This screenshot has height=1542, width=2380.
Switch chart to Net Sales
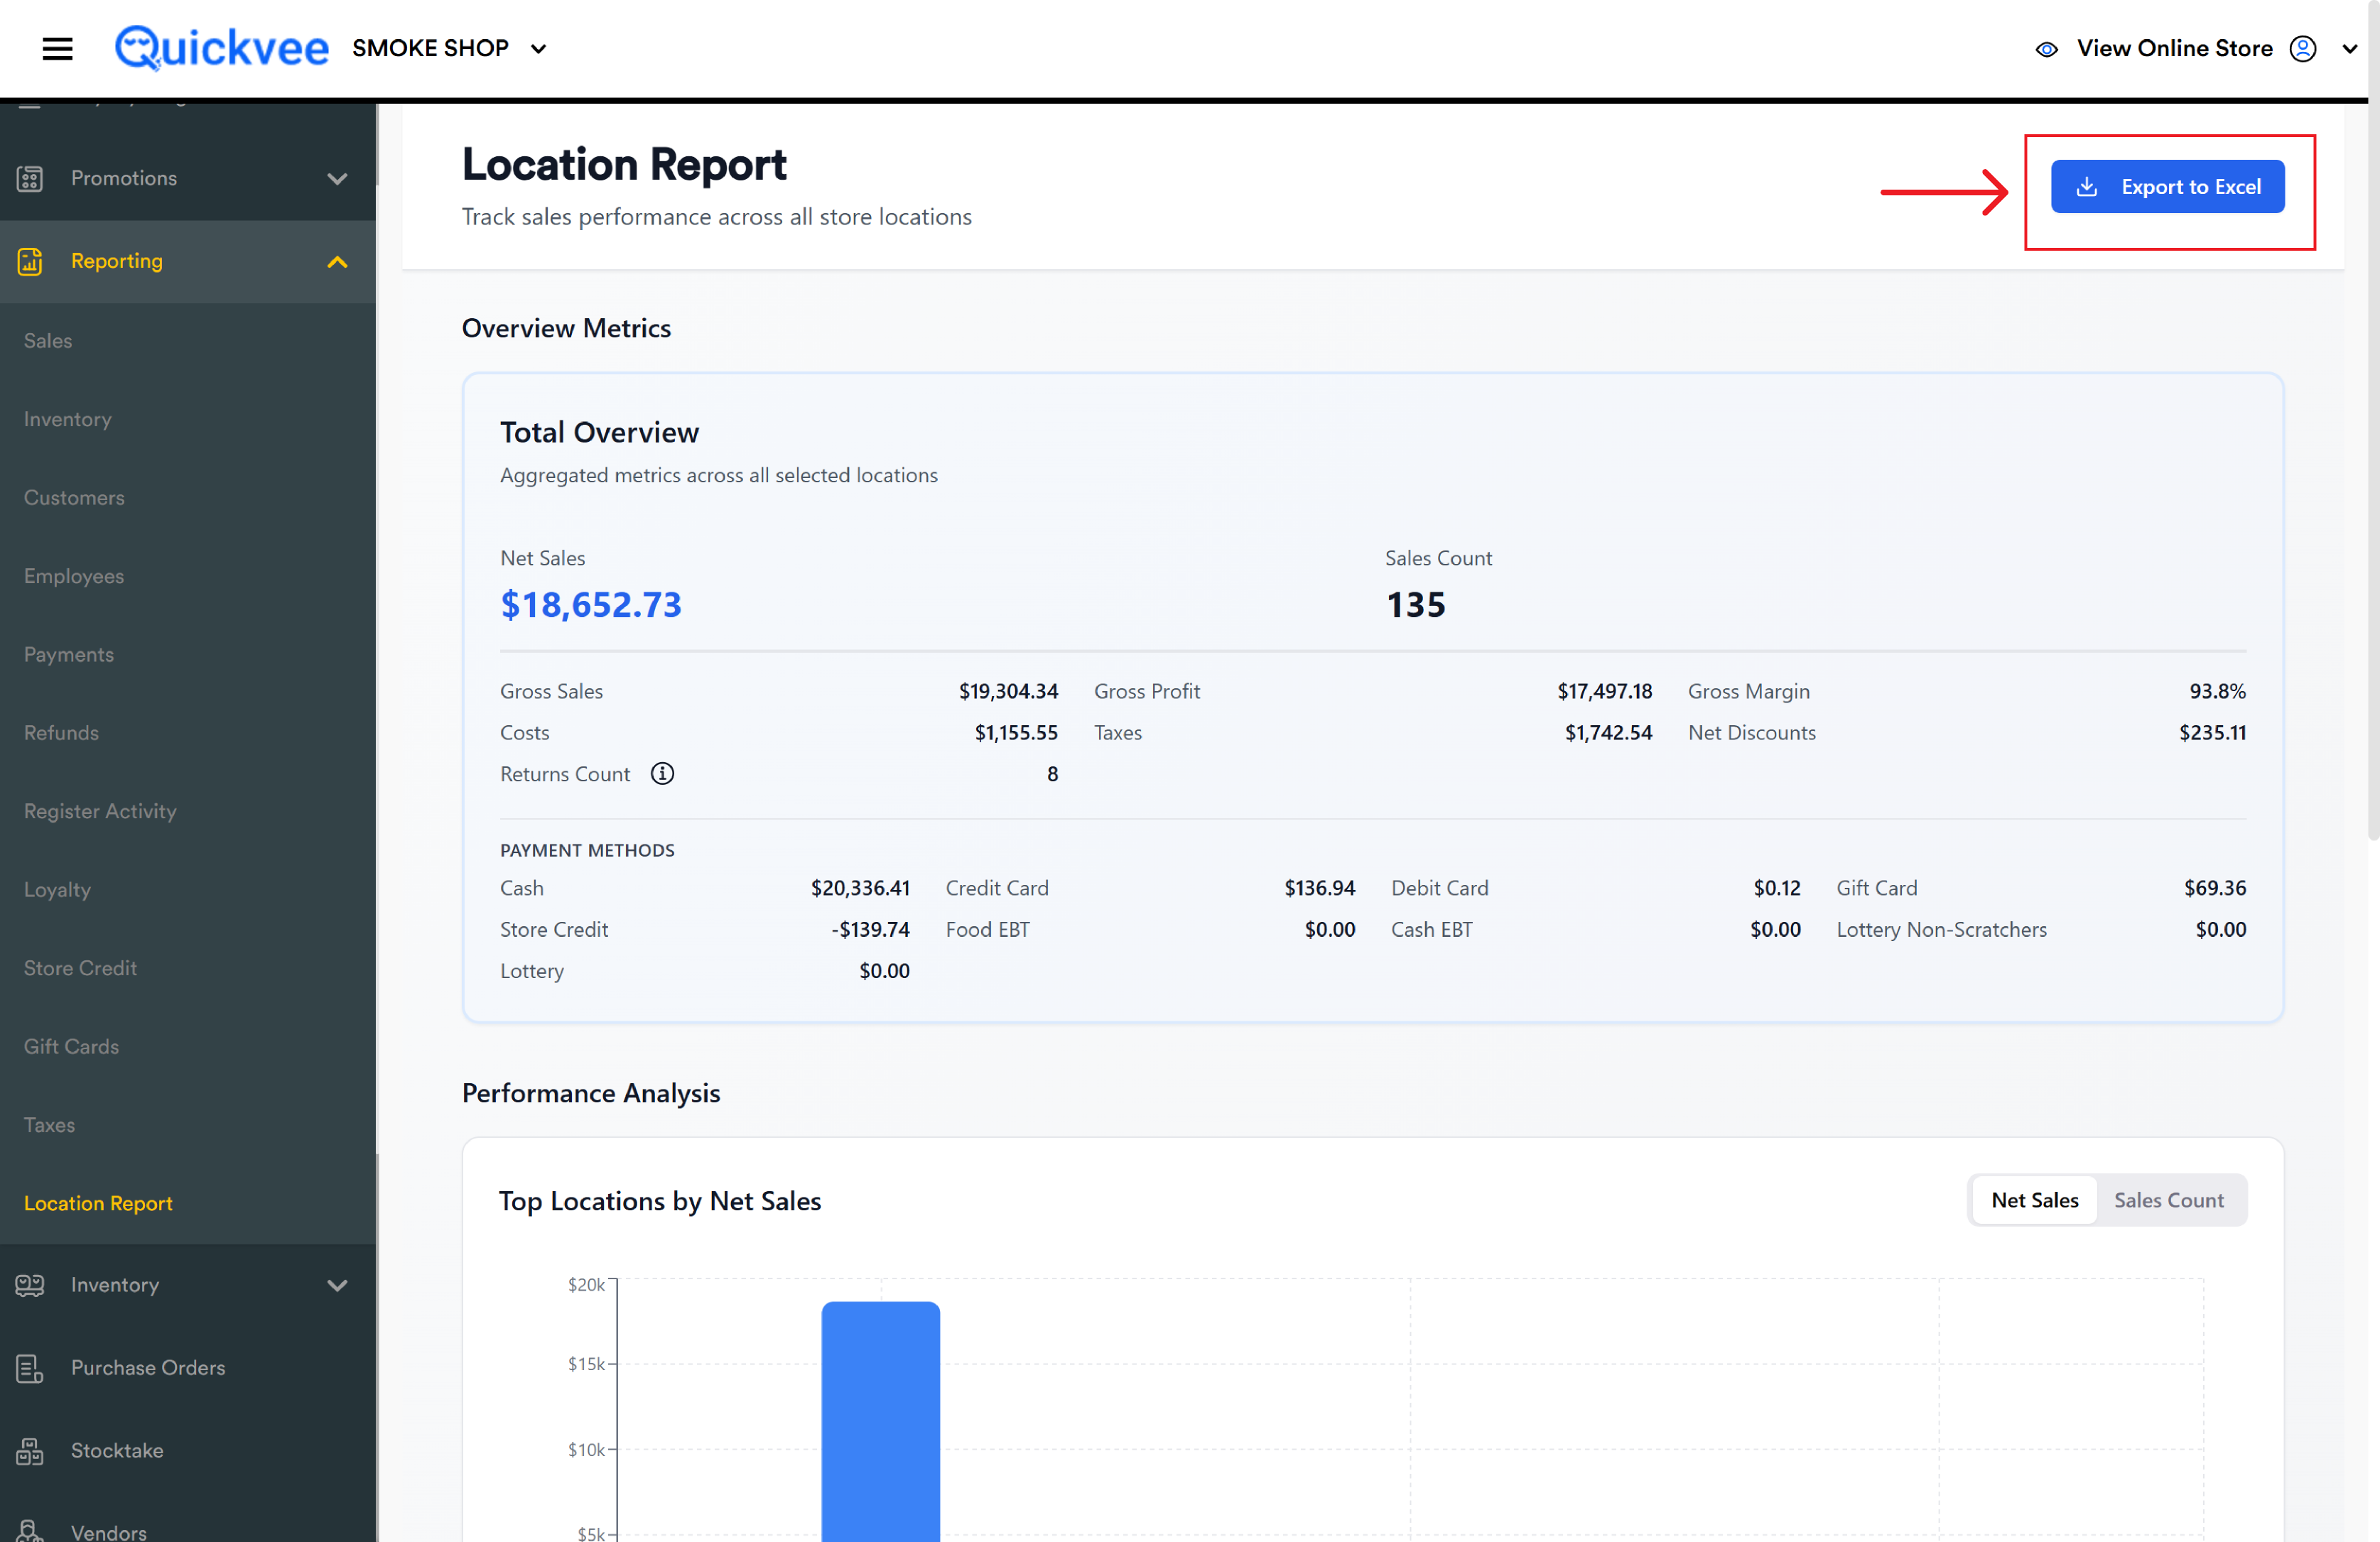(x=2034, y=1200)
